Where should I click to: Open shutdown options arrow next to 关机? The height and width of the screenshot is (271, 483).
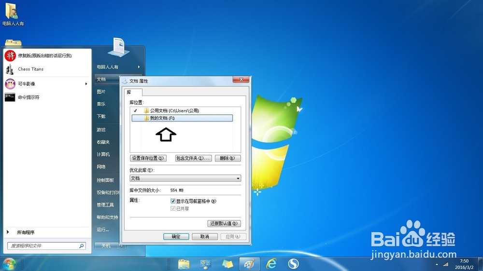coord(122,246)
